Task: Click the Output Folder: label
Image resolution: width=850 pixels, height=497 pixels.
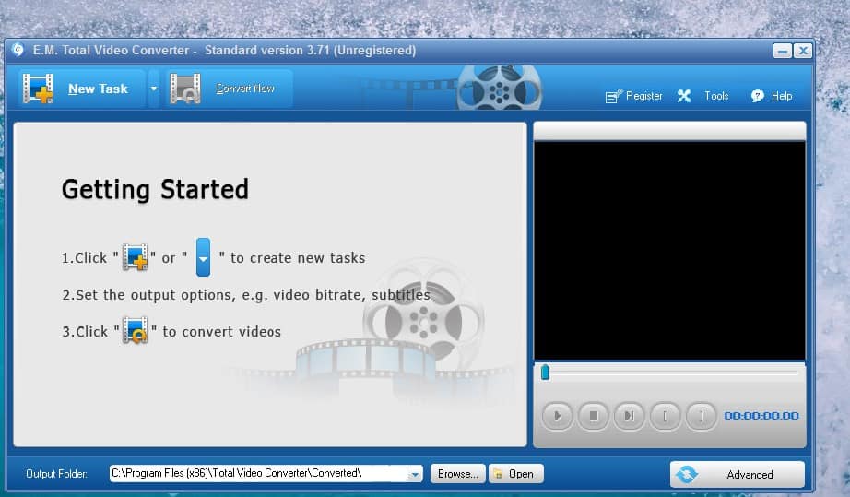Action: coord(56,474)
